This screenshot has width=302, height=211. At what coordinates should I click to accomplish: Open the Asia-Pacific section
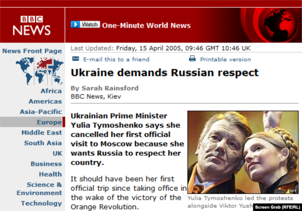[41, 112]
